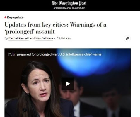This screenshot has width=140, height=117.
Task: Click the 'By' byline text
Action: point(6,38)
